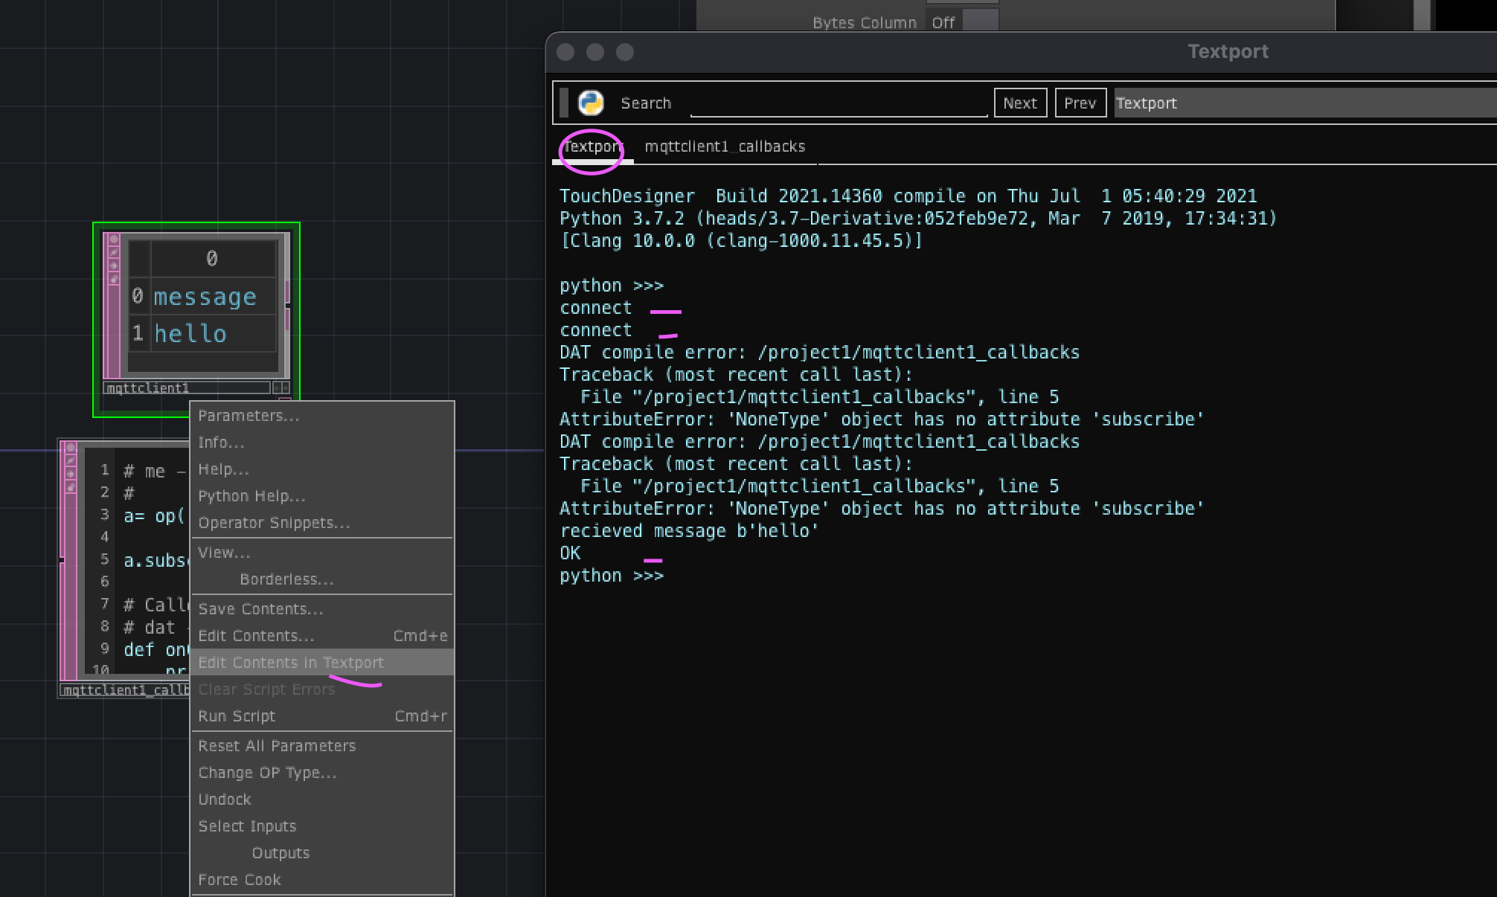Select the Textport tab
Image resolution: width=1497 pixels, height=897 pixels.
592,147
